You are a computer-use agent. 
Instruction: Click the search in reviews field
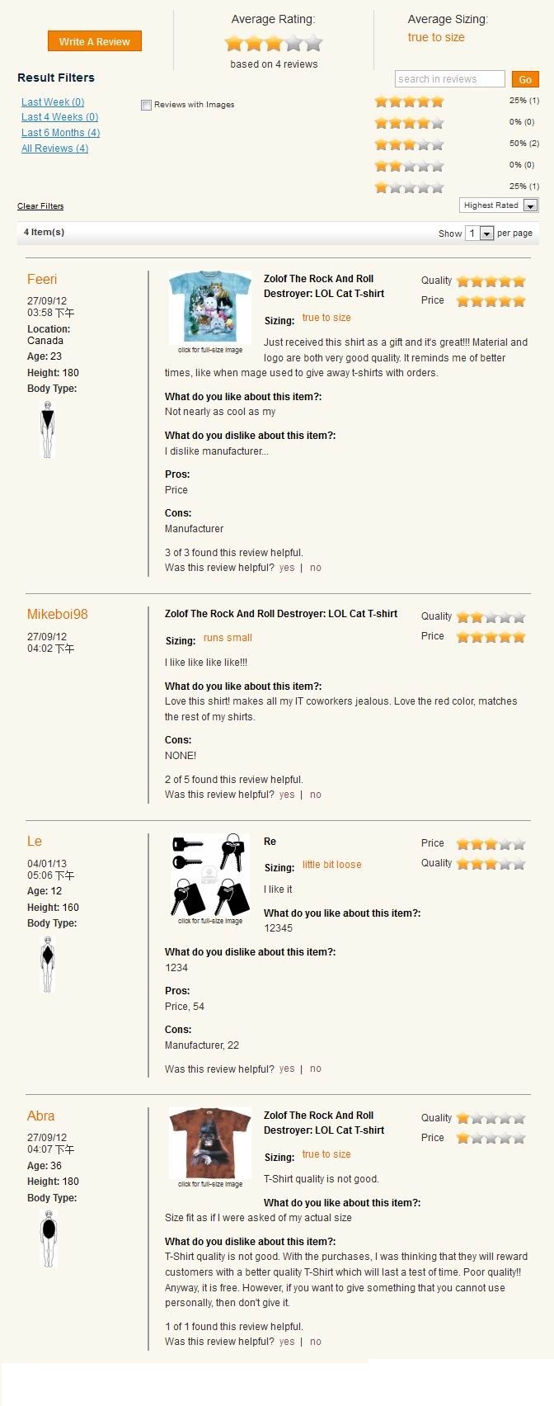click(450, 79)
